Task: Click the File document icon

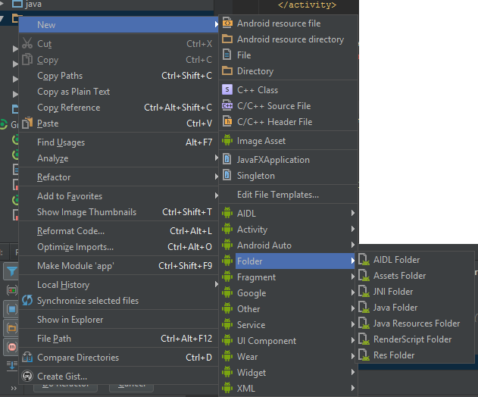Action: pos(227,55)
